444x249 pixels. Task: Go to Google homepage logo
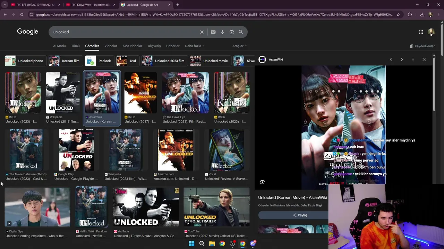tap(27, 31)
